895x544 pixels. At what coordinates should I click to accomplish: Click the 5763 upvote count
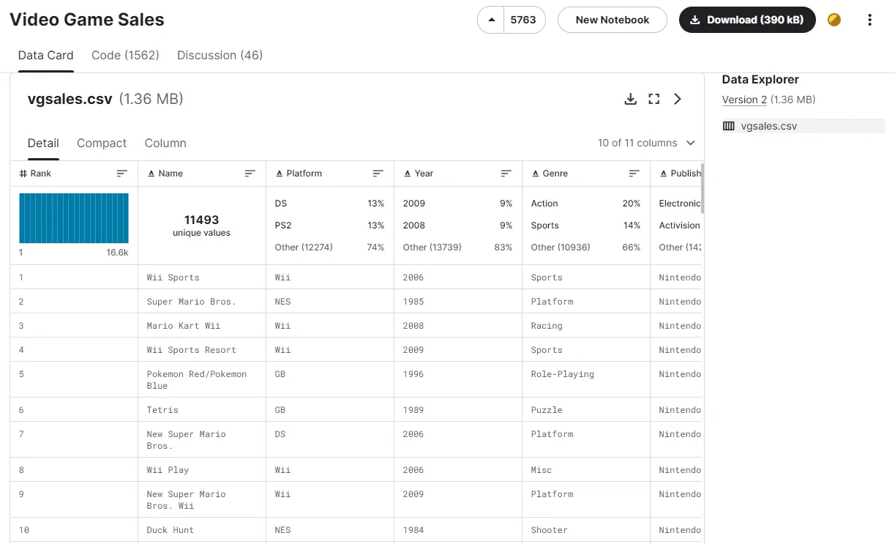[x=524, y=20]
